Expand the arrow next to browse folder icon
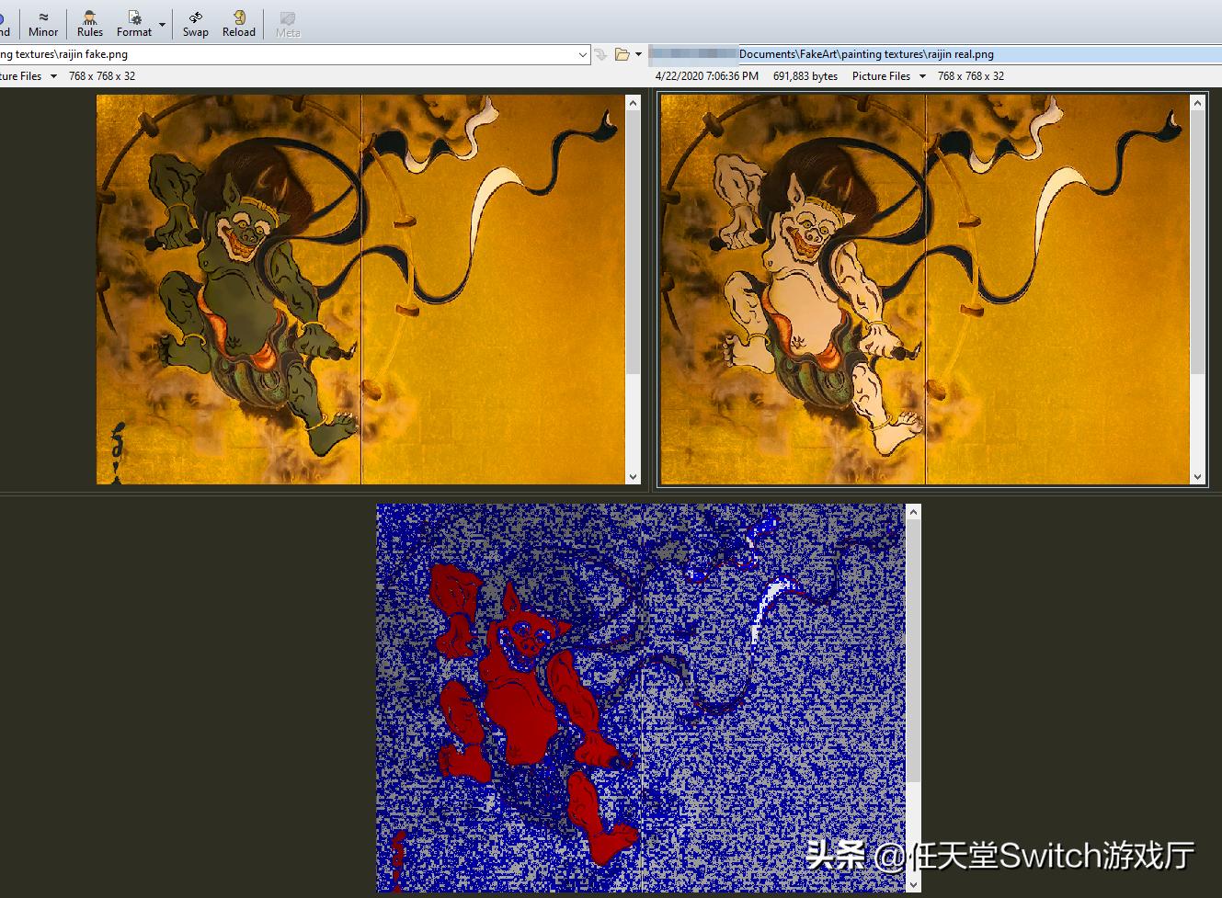 click(638, 55)
